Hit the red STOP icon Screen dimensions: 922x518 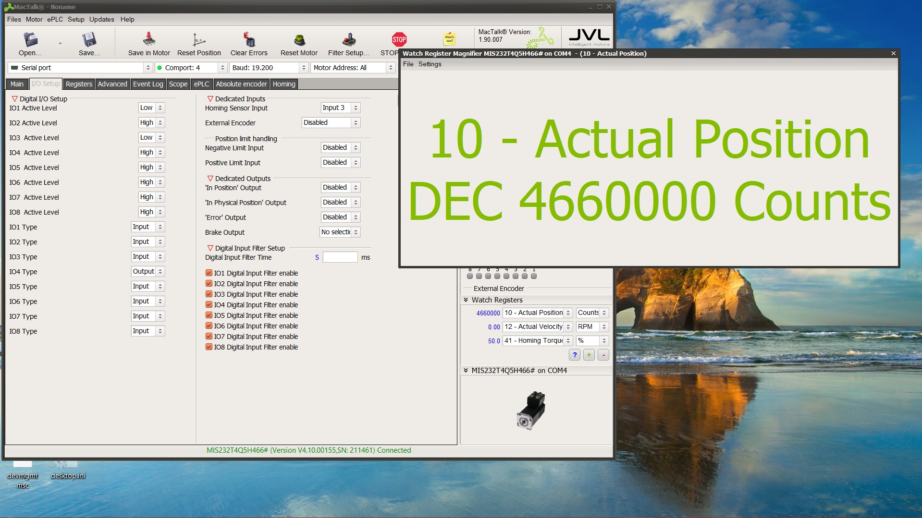point(399,39)
